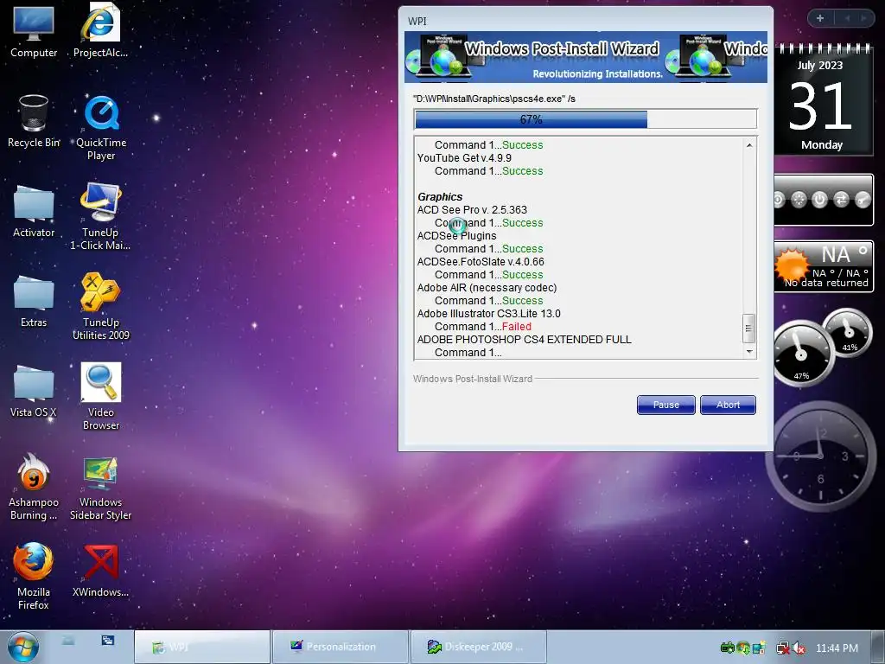Click 'Adobe AIR (necessary codec)' entry

pyautogui.click(x=487, y=287)
